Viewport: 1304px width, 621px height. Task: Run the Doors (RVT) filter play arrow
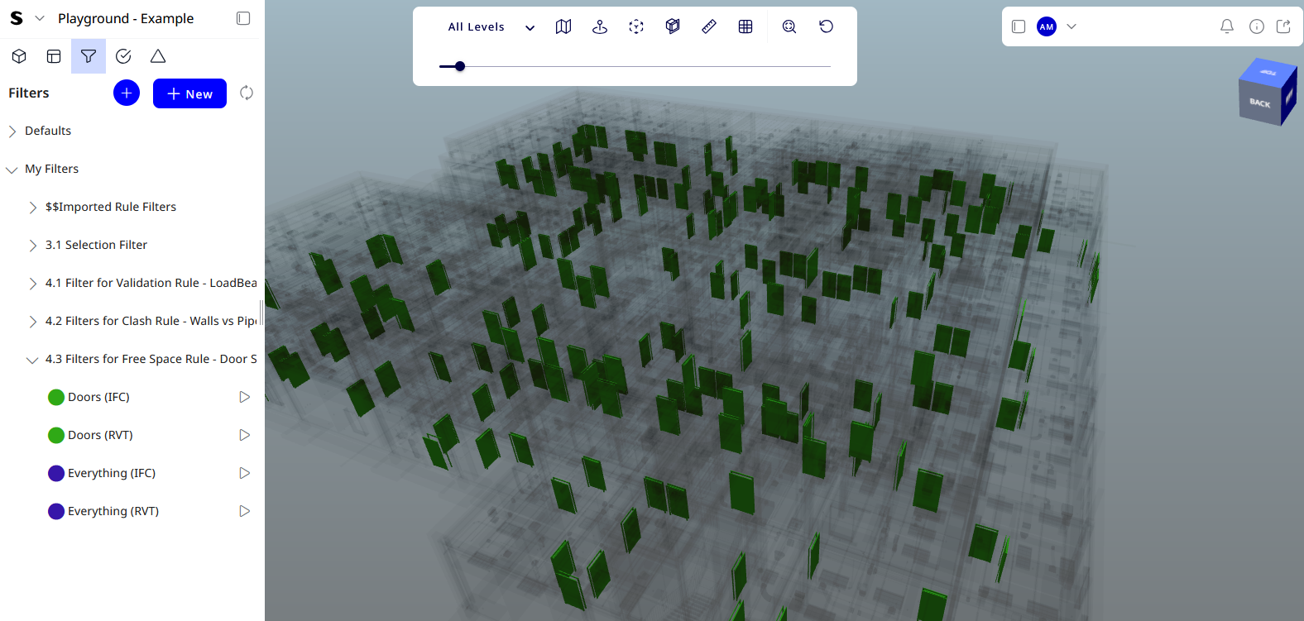pyautogui.click(x=244, y=435)
